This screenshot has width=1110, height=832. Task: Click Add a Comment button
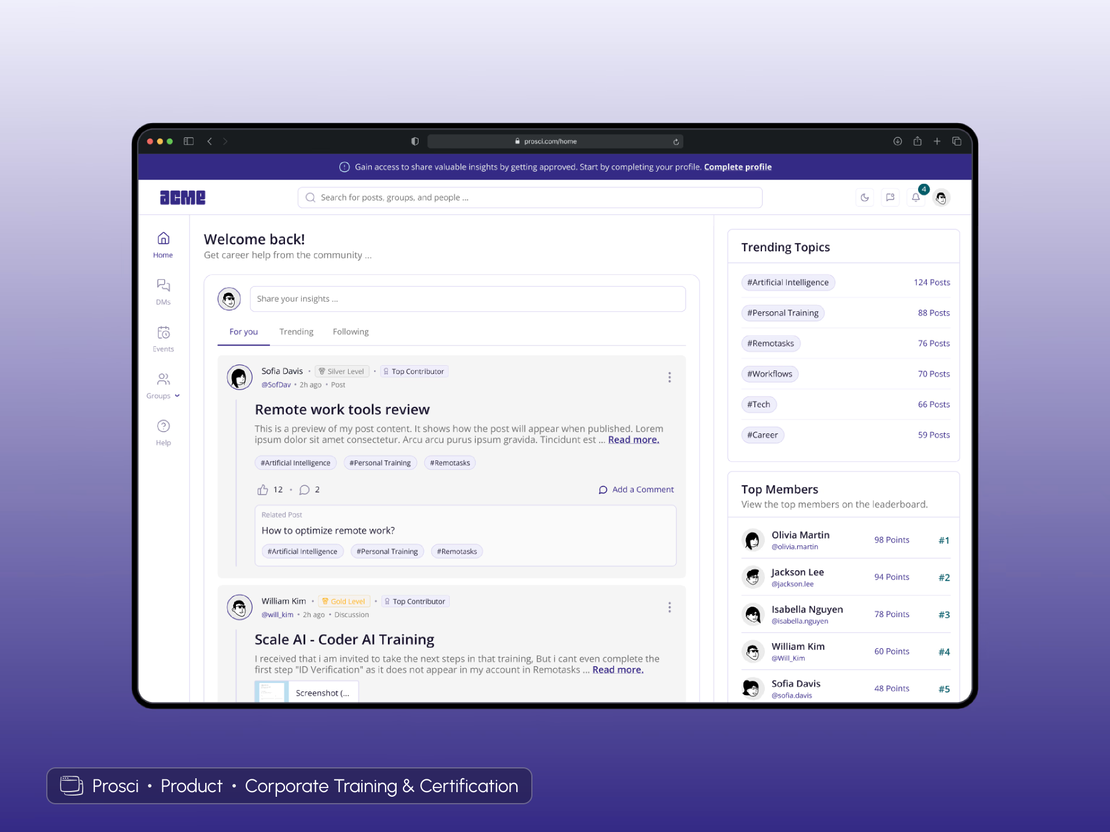click(x=636, y=490)
